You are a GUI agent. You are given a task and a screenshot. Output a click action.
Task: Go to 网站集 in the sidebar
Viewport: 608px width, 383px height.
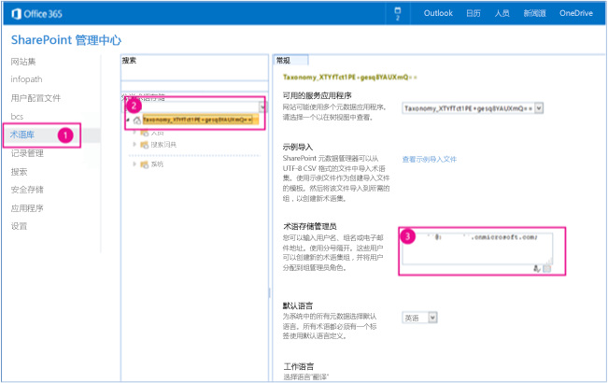[23, 62]
